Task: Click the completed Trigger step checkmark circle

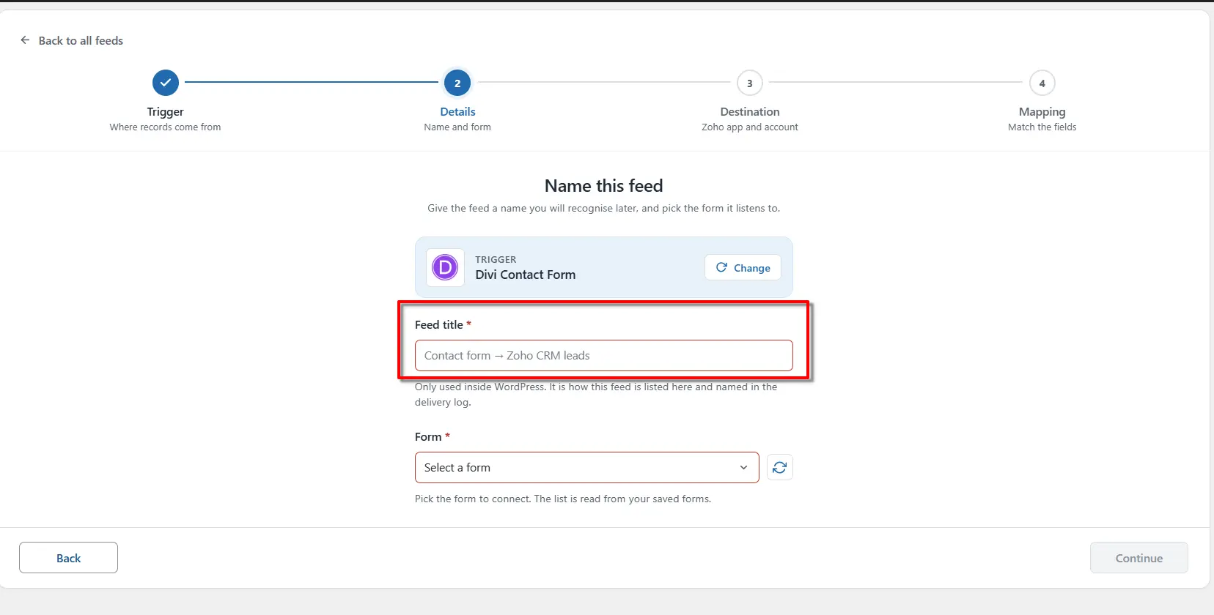Action: (166, 83)
